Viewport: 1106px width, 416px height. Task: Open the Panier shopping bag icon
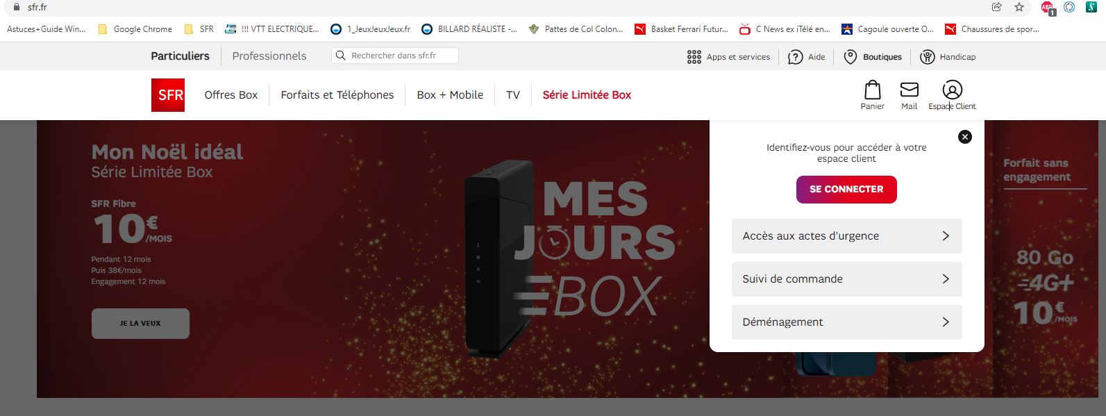873,90
